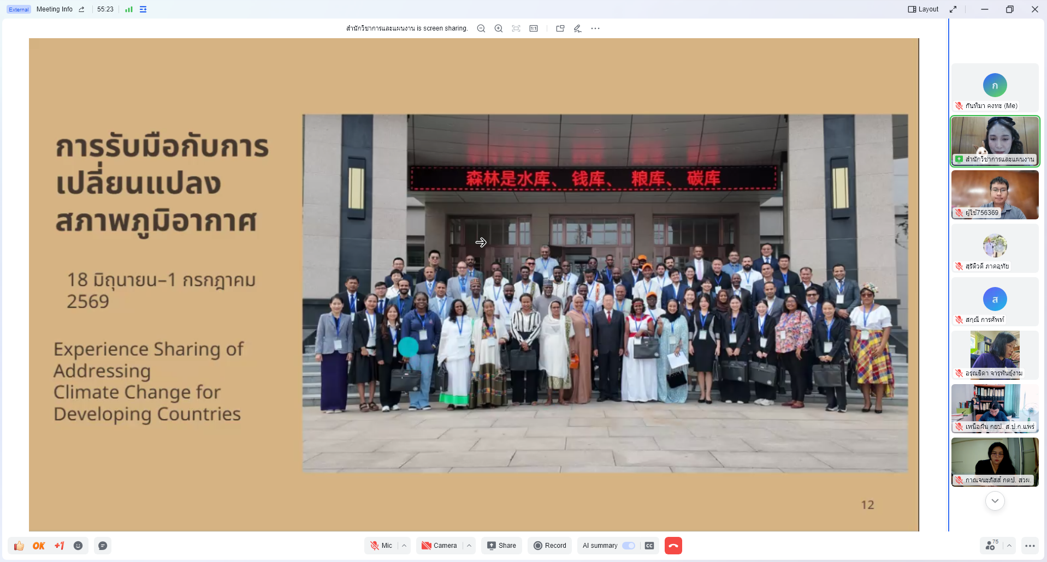Select the อรุณธิดา video thumbnail
The image size is (1047, 562).
coord(995,355)
